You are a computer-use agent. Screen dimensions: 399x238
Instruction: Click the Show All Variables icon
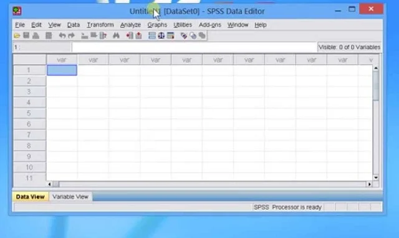[x=202, y=36]
